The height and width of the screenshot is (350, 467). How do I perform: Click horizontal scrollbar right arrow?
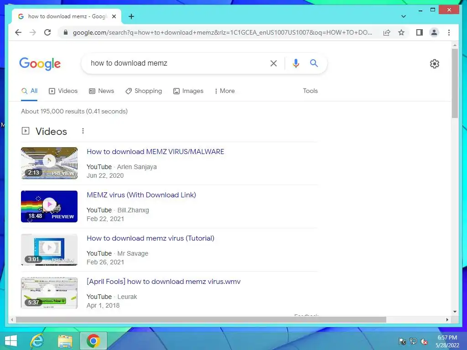[x=447, y=319]
